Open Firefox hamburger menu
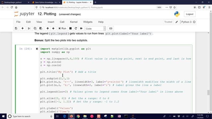 pos(209,7)
